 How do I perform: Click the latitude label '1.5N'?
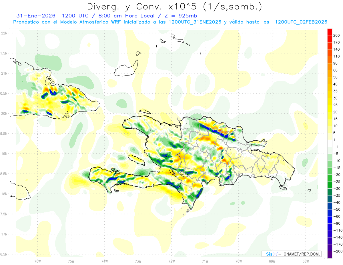pos(4,53)
